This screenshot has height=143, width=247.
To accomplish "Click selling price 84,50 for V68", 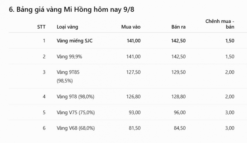I will (180, 128).
